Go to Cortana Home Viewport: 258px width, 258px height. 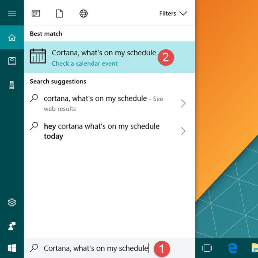(12, 37)
